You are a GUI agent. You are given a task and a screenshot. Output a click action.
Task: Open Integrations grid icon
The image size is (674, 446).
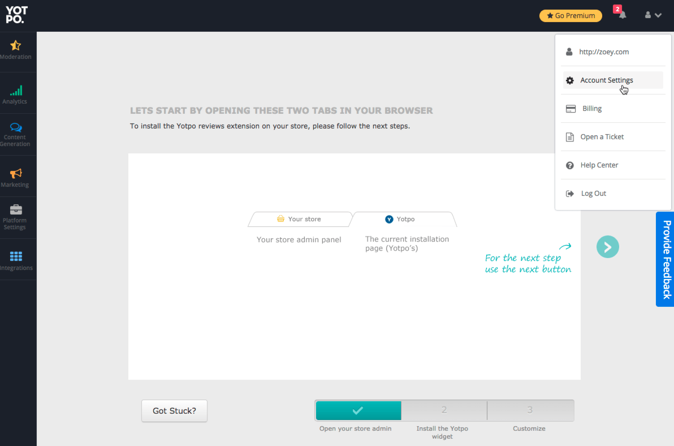(16, 256)
